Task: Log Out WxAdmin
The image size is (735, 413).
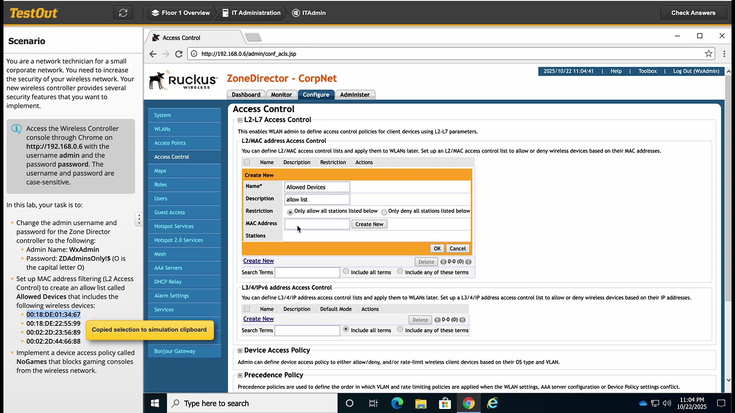Action: tap(696, 71)
